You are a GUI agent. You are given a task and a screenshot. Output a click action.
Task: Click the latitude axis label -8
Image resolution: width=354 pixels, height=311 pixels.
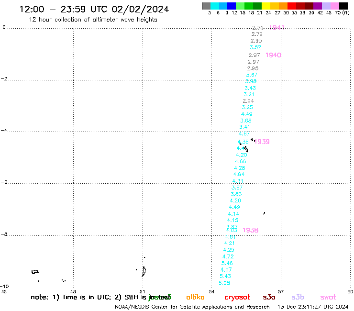coord(4,234)
